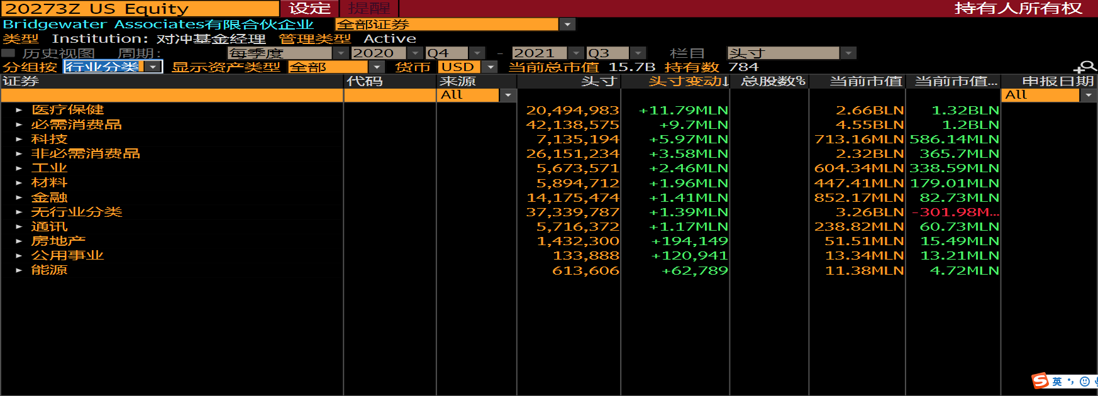Viewport: 1098px width, 396px height.
Task: Select the 13.34MLN market value cell
Action: (865, 255)
